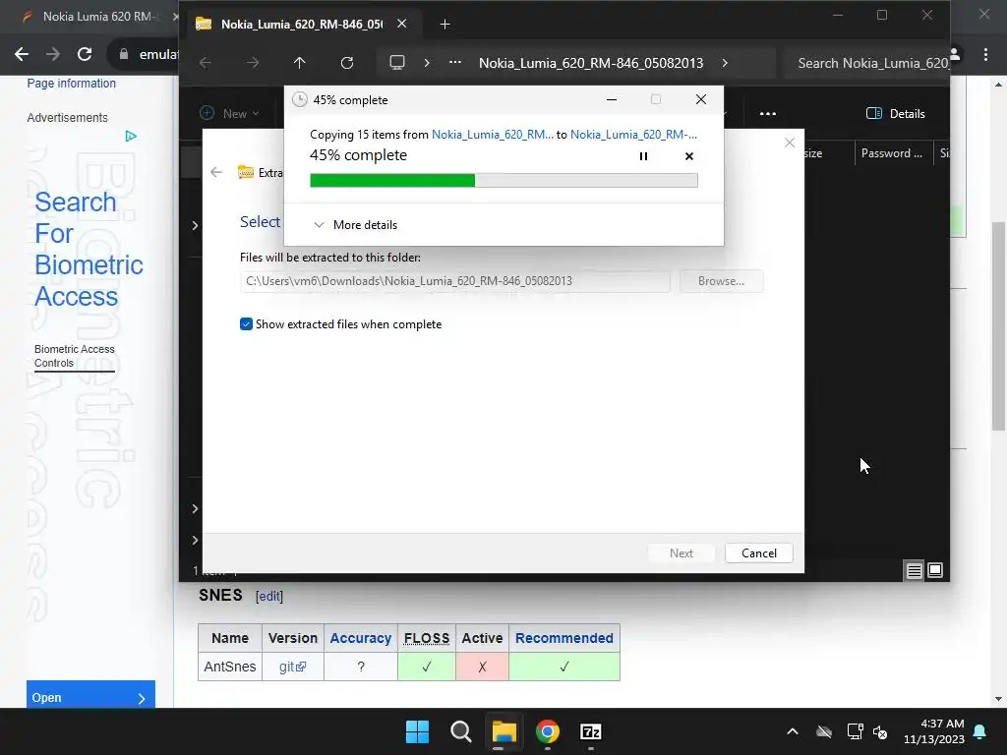
Task: Click File Explorer forward arrow
Action: 253,62
